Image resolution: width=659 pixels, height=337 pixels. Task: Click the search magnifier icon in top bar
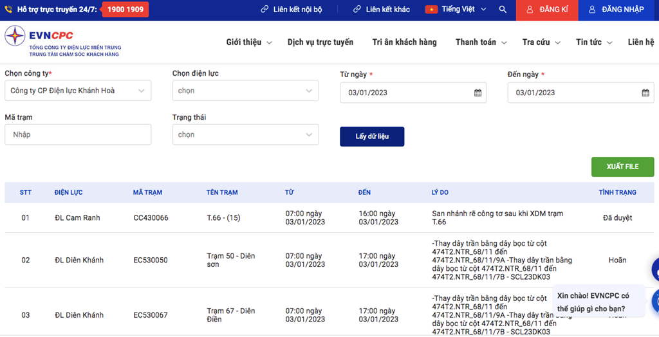[503, 10]
